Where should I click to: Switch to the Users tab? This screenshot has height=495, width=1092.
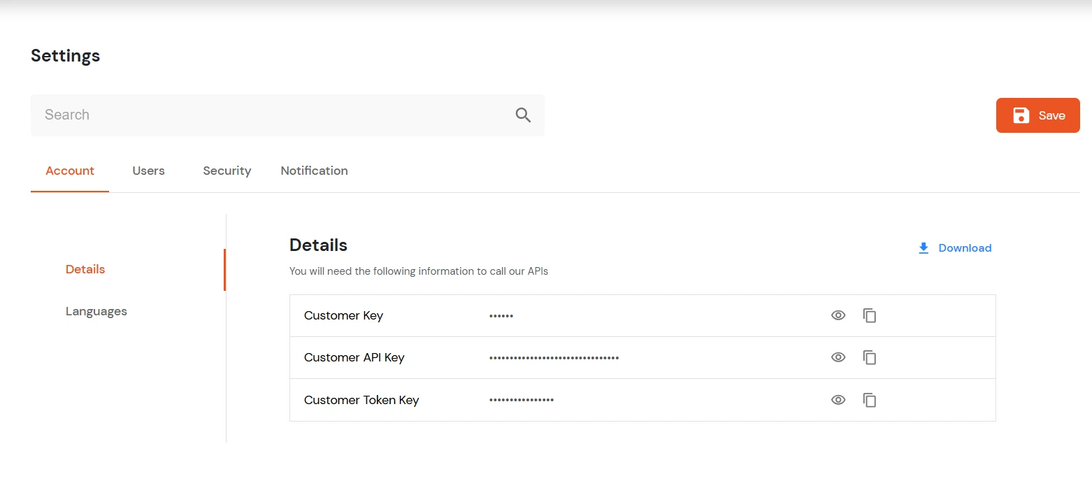pos(148,171)
